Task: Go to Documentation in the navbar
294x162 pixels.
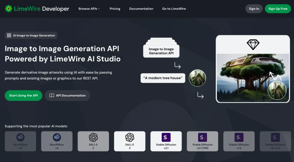Action: [x=141, y=9]
